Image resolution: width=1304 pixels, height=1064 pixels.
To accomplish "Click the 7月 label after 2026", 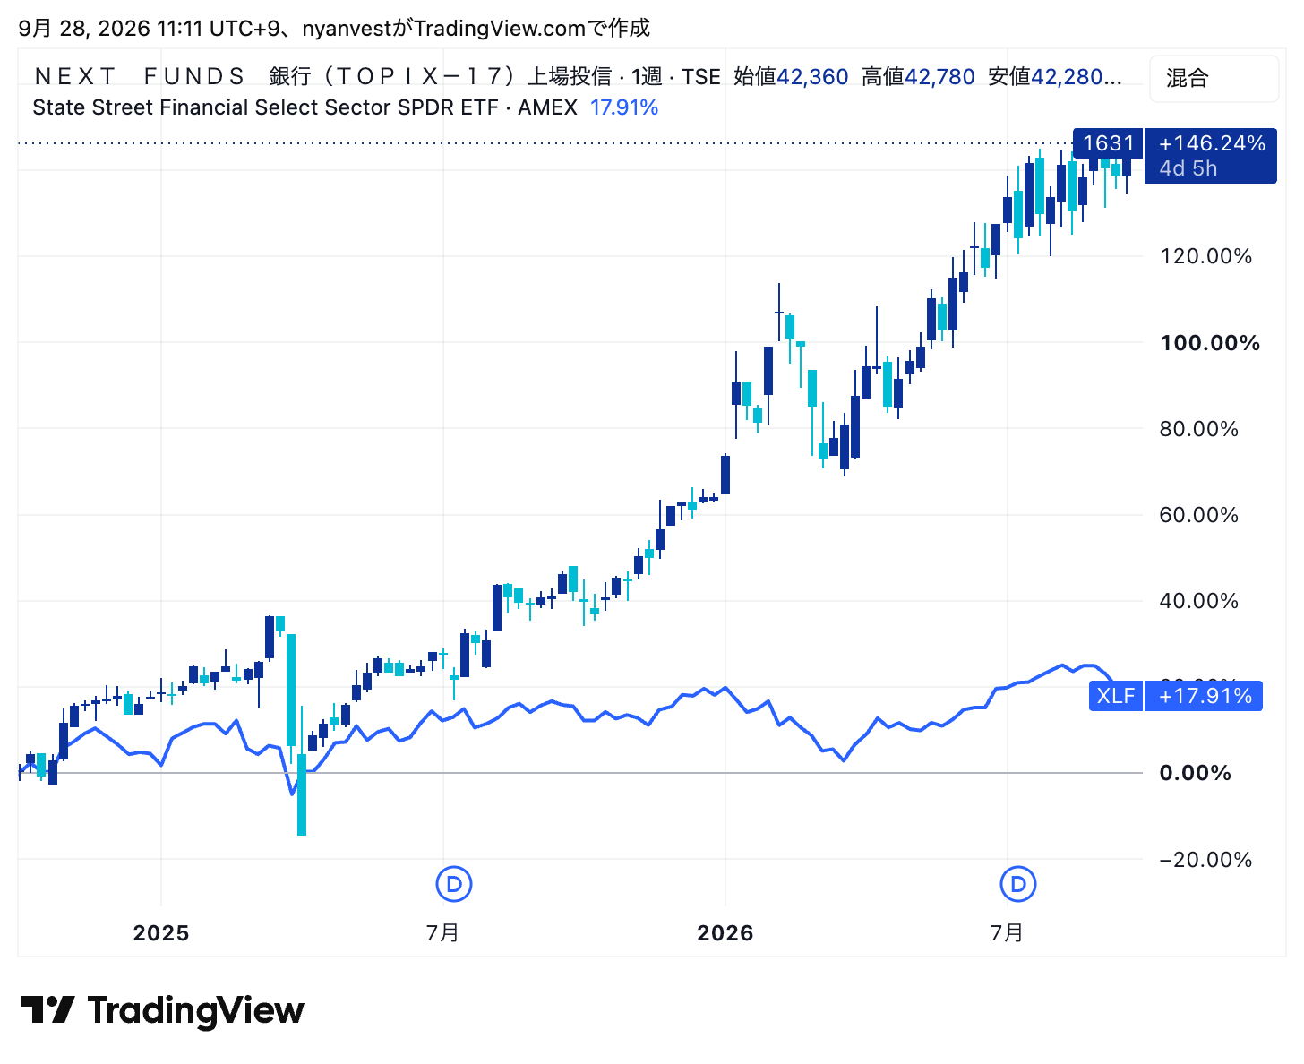I will coord(1008,933).
